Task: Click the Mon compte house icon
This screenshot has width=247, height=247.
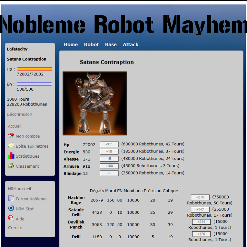Action: 11,136
